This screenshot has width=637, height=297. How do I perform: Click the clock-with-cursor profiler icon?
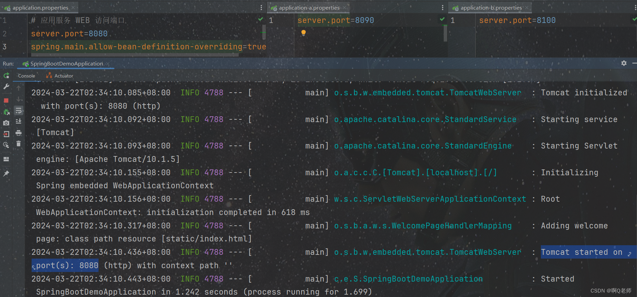[6, 145]
